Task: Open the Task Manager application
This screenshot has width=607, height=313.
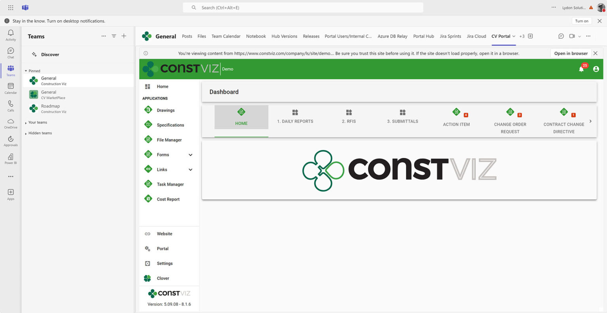Action: point(170,184)
